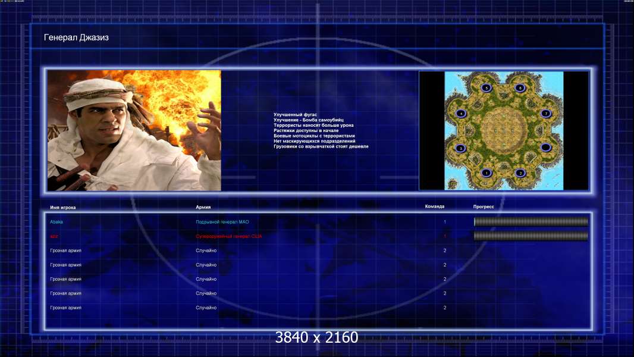The height and width of the screenshot is (357, 634).
Task: Pick start position marker 7 on the map
Action: click(x=545, y=113)
